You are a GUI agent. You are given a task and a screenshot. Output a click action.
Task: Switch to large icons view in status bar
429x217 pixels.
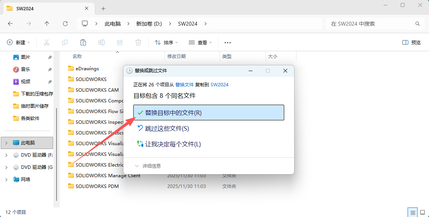point(423,212)
